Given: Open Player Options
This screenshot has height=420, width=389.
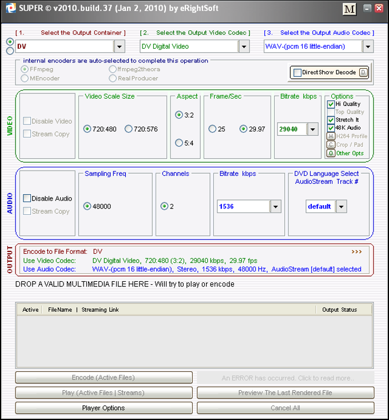Looking at the screenshot, I should pyautogui.click(x=104, y=408).
